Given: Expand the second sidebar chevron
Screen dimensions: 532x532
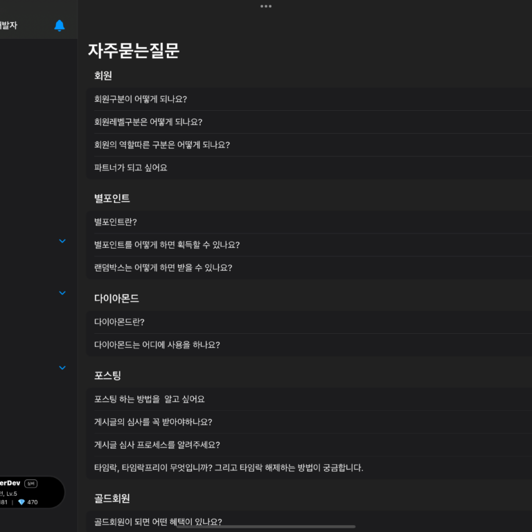Looking at the screenshot, I should click(62, 293).
